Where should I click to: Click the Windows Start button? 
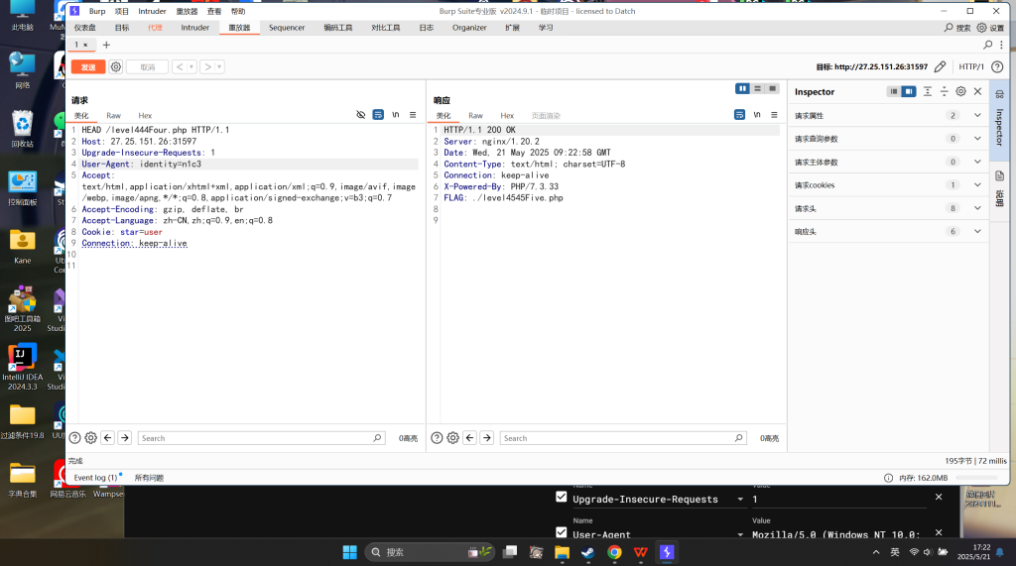point(350,552)
